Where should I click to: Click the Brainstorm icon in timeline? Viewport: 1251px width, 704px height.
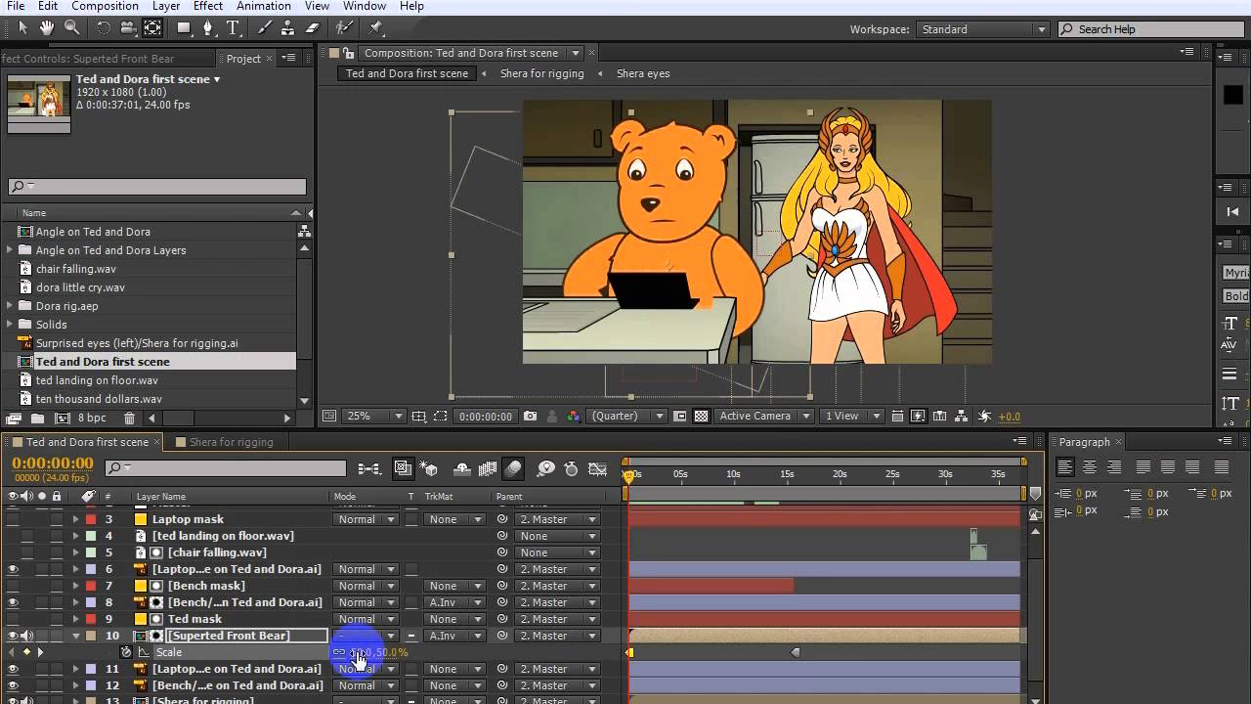546,469
